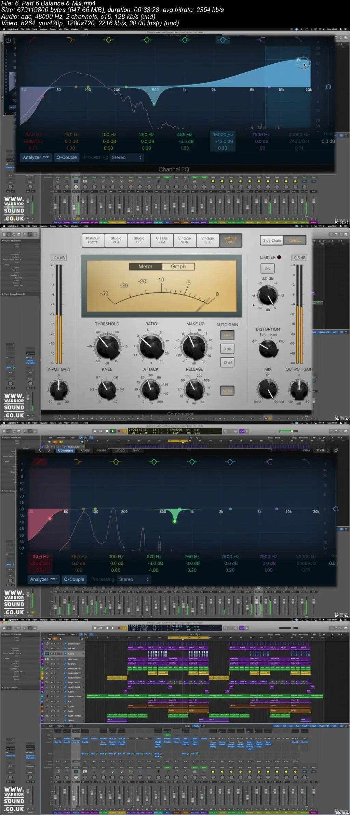Click Rewind in the third frame transport

95,431
